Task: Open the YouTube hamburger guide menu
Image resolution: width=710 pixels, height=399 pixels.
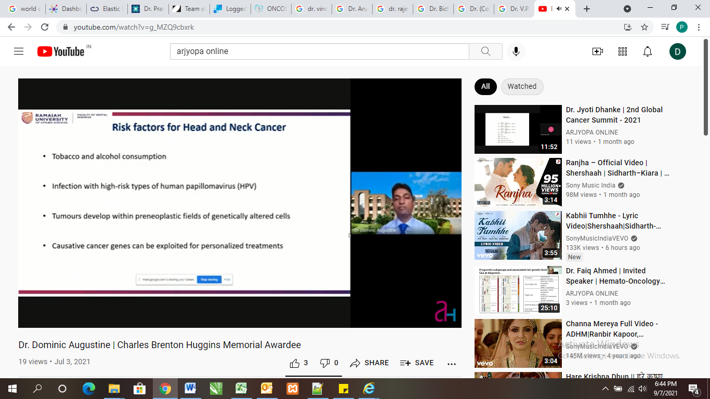Action: [19, 51]
